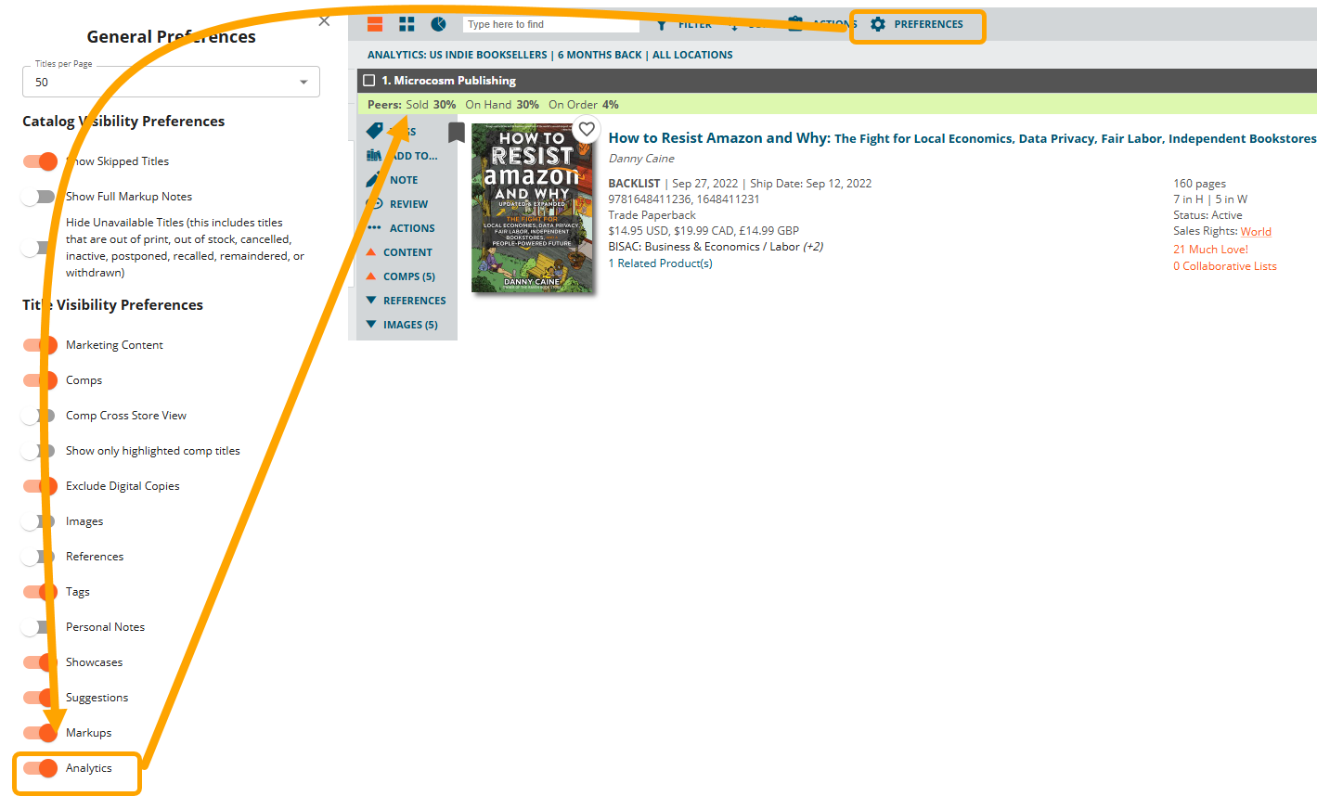The image size is (1317, 796).
Task: Click the three-dots icon beside Actions
Action: (374, 228)
